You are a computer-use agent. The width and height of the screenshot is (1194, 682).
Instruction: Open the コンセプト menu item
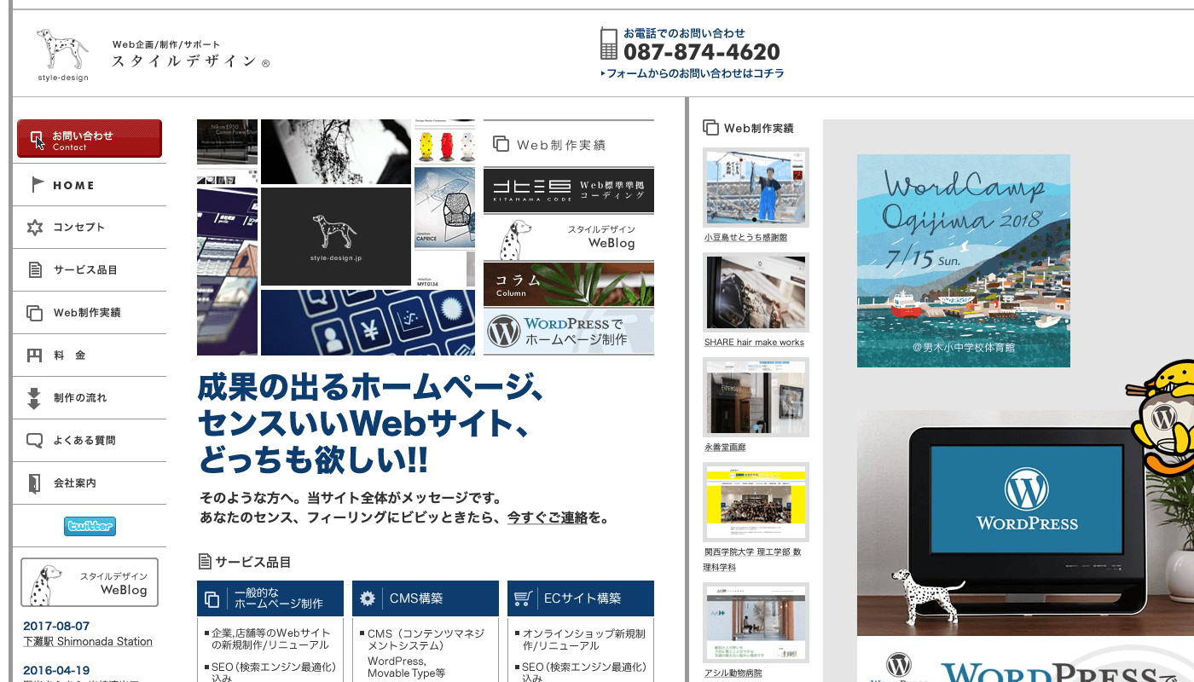click(x=78, y=228)
